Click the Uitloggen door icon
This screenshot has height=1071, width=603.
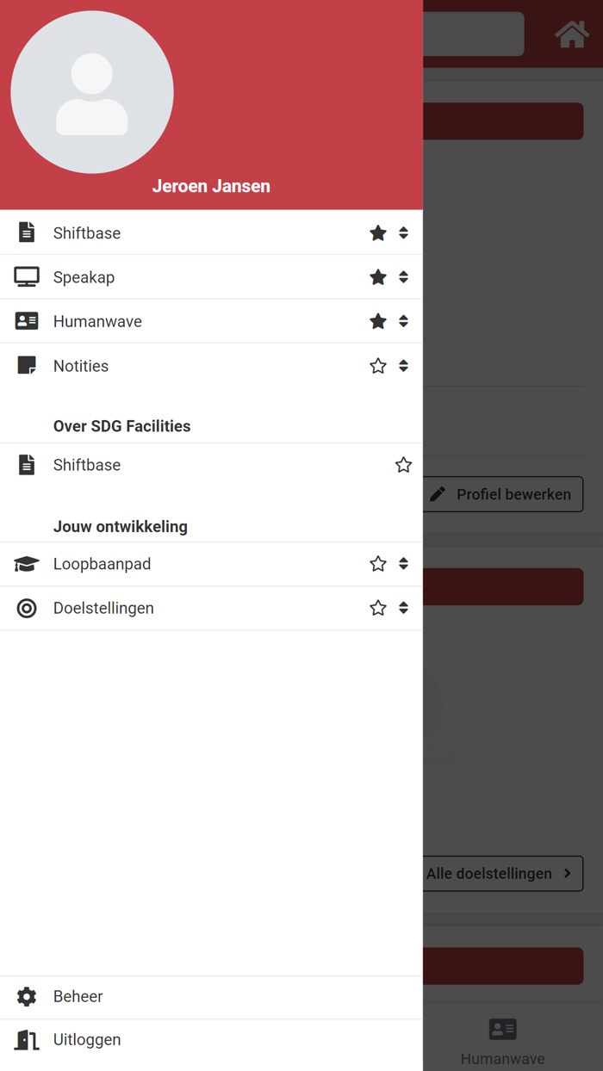coord(27,1039)
